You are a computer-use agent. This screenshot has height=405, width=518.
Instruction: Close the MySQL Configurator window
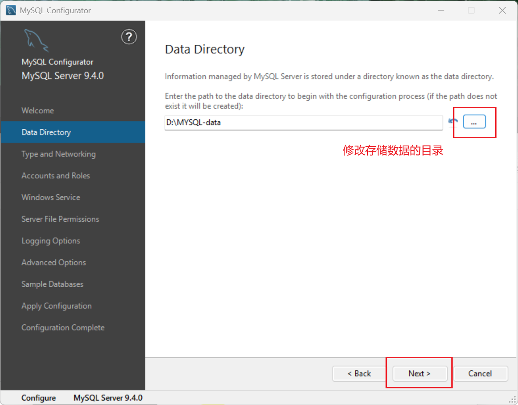pos(502,10)
